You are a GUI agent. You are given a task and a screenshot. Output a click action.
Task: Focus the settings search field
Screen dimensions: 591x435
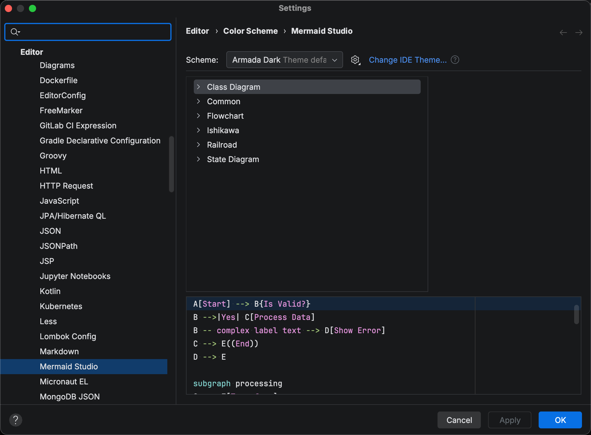[88, 32]
